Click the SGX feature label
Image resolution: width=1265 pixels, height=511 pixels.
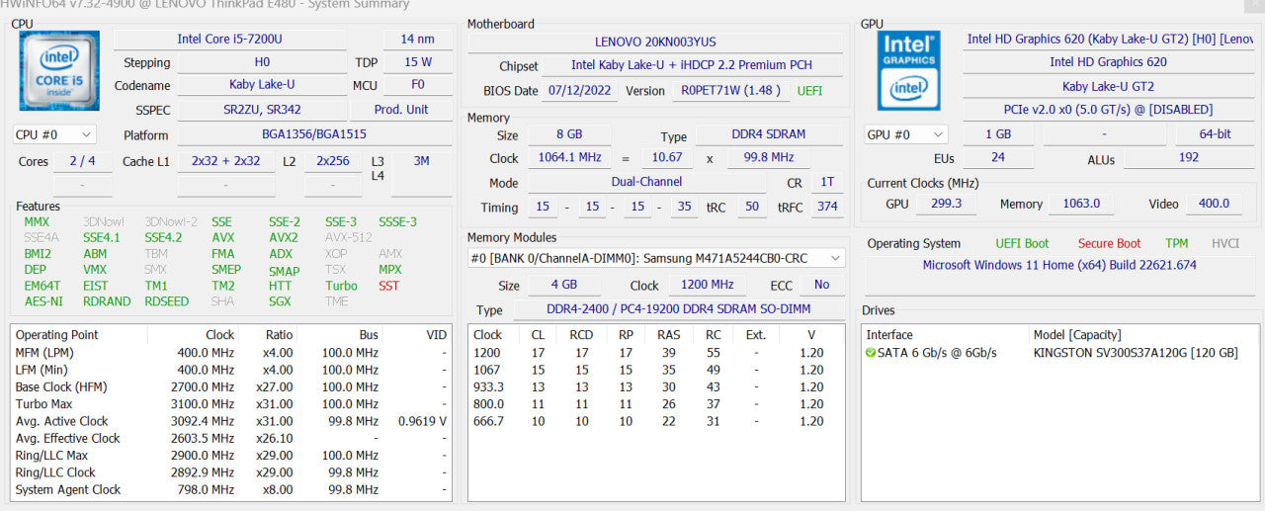pyautogui.click(x=281, y=301)
